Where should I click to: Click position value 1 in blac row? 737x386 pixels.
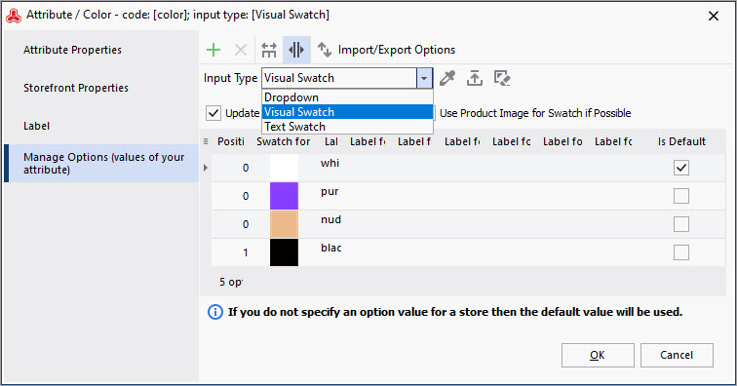coord(246,252)
